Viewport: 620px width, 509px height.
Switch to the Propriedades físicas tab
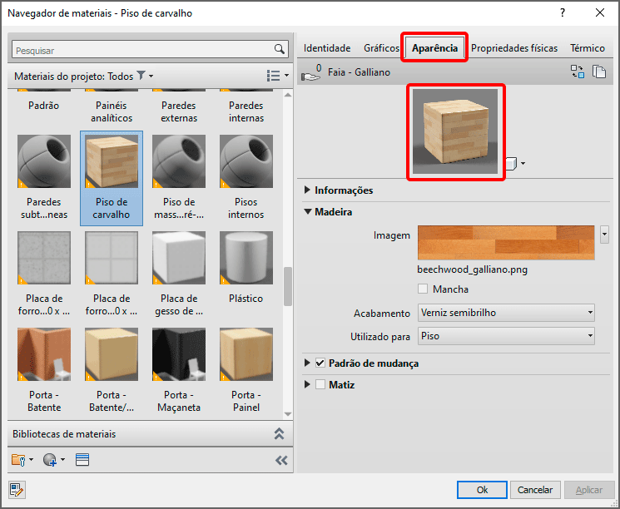point(514,47)
